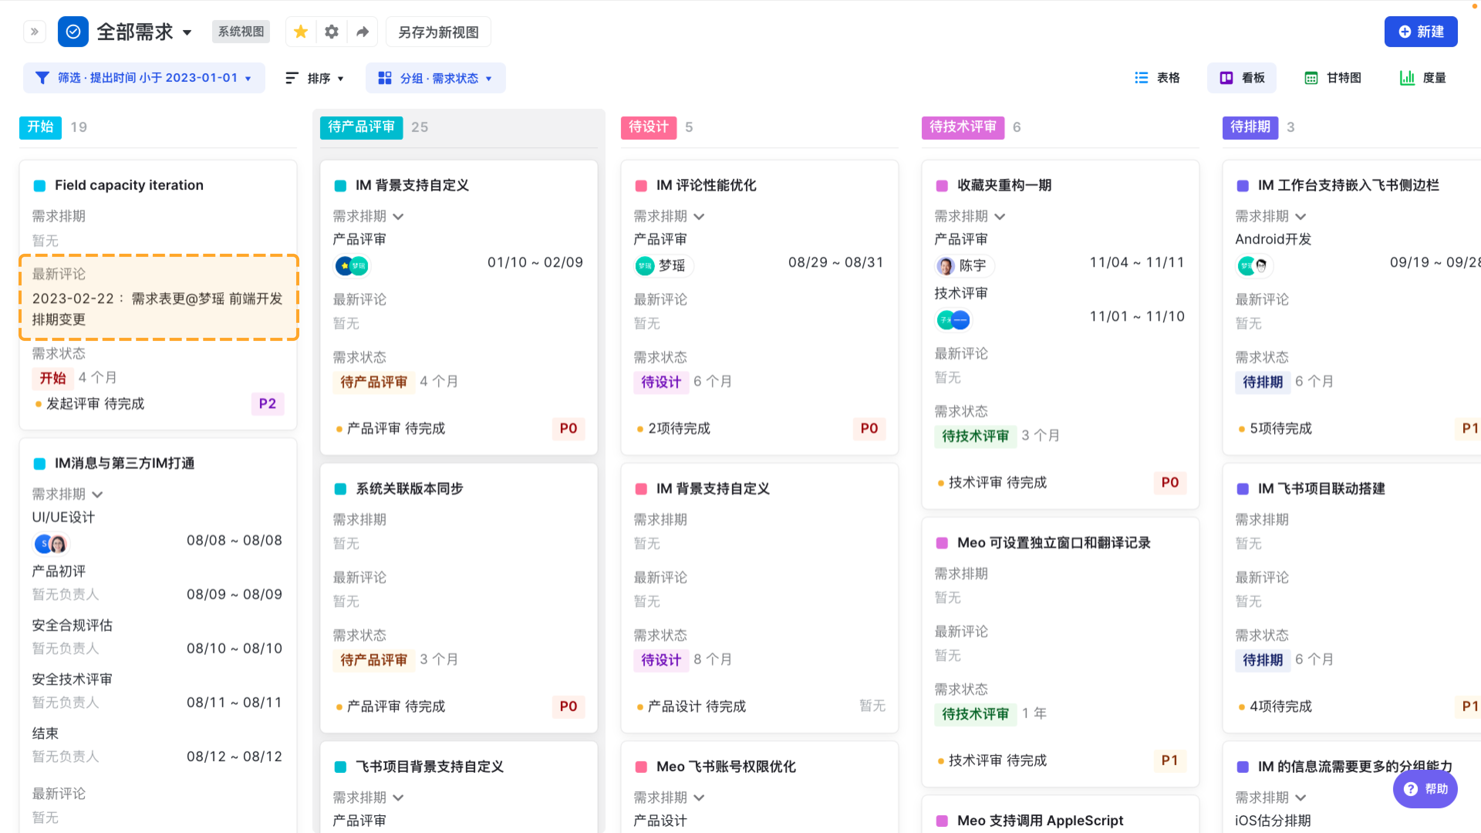Toggle 需求排期 on 飞书项目背景支持自定义 card
The image size is (1481, 833).
click(x=398, y=798)
